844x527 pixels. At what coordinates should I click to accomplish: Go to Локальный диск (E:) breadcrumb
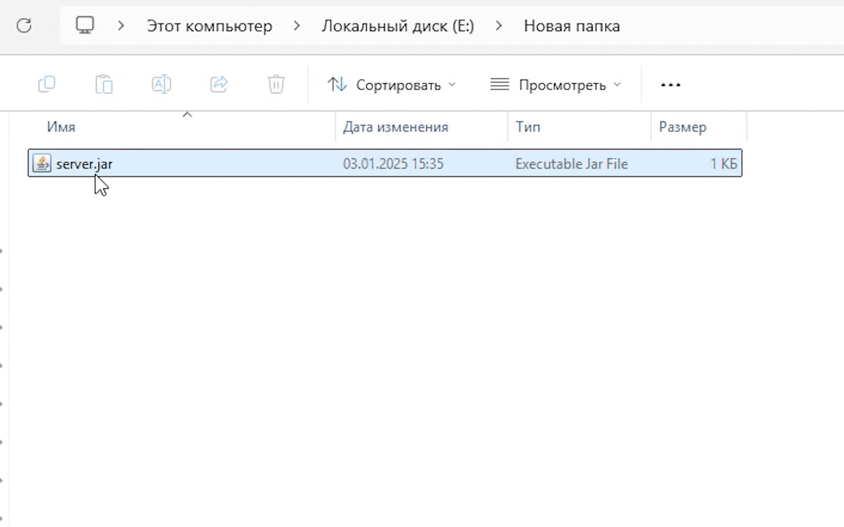point(397,26)
